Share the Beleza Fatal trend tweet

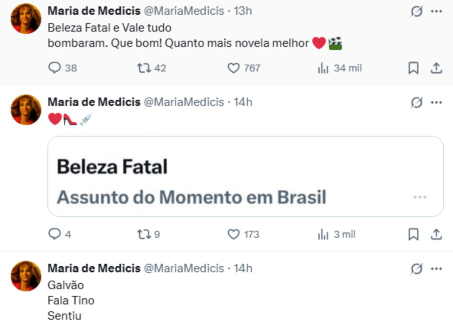click(x=436, y=234)
